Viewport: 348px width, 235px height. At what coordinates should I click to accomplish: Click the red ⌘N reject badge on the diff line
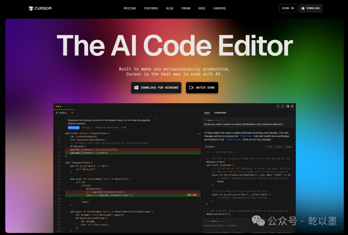click(194, 195)
